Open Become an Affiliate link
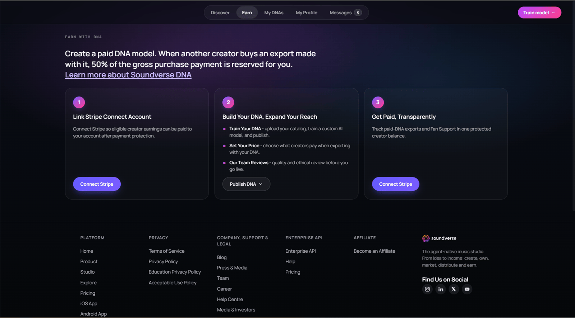This screenshot has height=318, width=575. pyautogui.click(x=374, y=251)
